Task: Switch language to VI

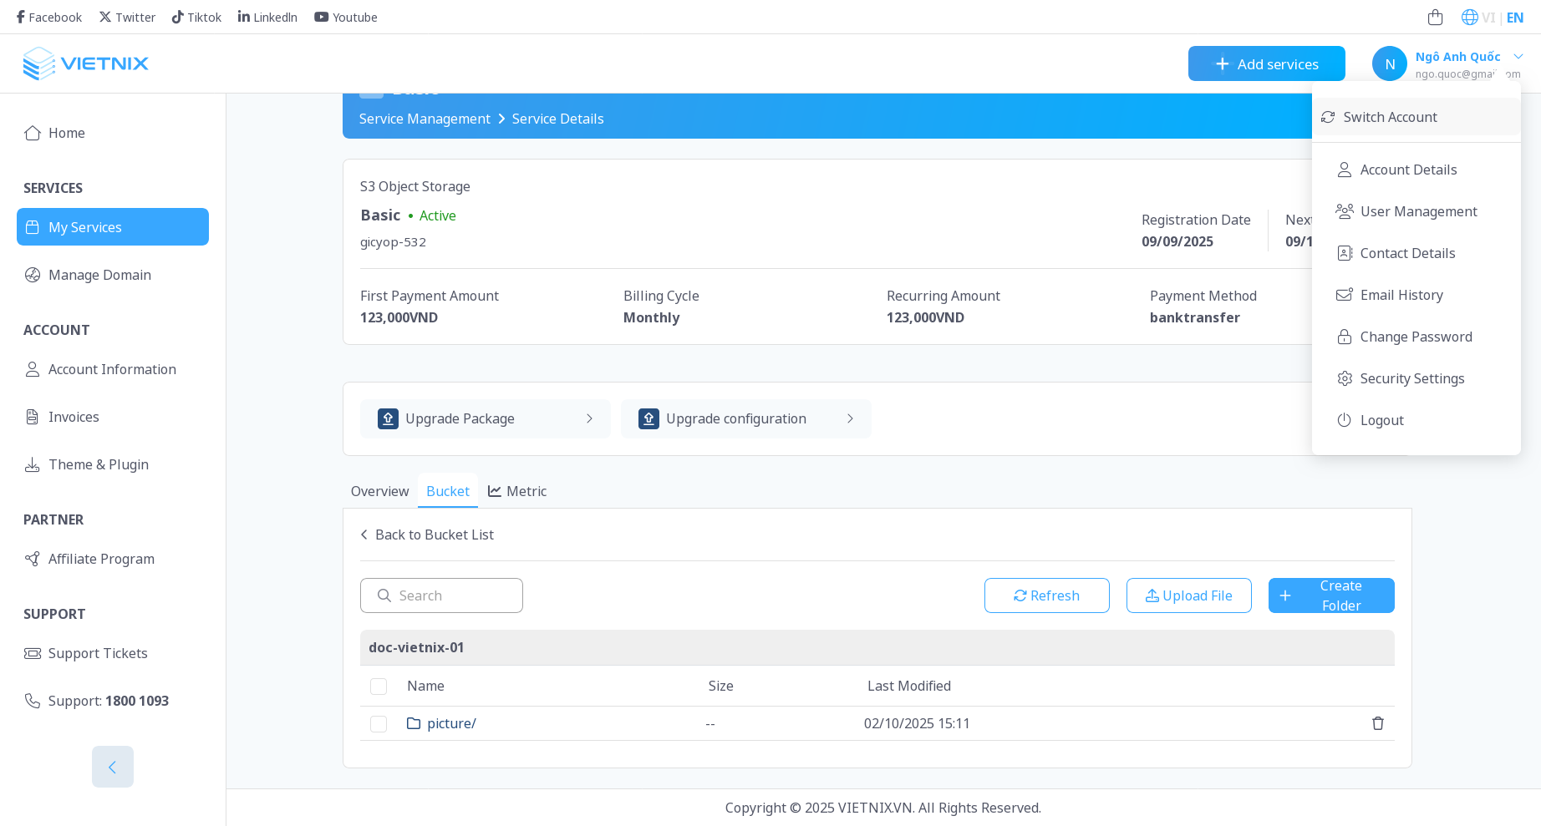Action: pos(1488,18)
